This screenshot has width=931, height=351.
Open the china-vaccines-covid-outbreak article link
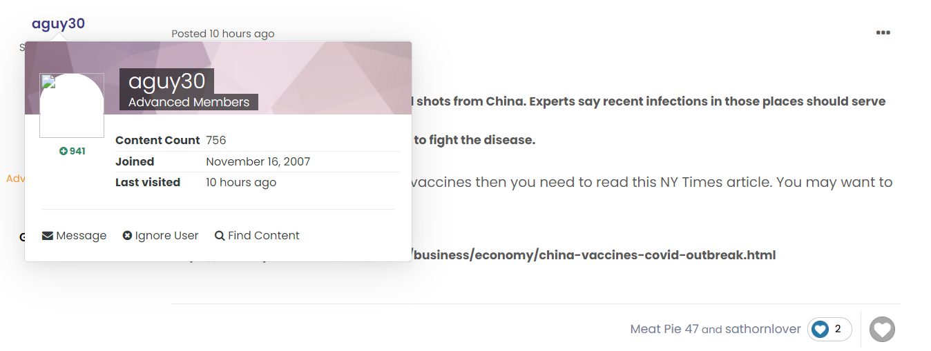(x=594, y=255)
